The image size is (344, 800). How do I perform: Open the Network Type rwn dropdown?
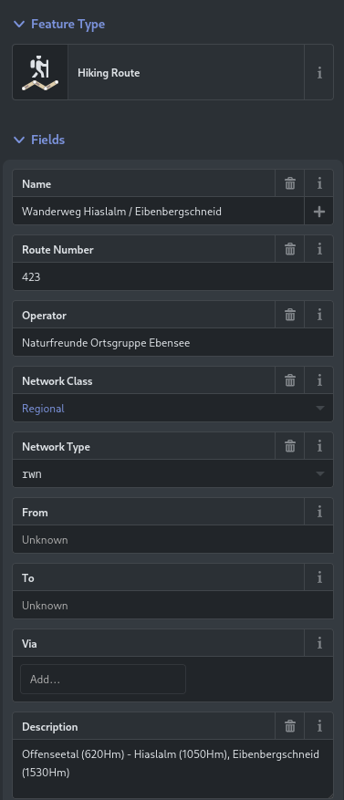point(173,474)
